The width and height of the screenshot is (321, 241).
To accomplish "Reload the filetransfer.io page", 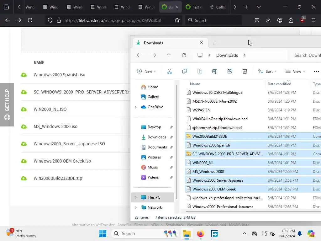I will (x=30, y=20).
